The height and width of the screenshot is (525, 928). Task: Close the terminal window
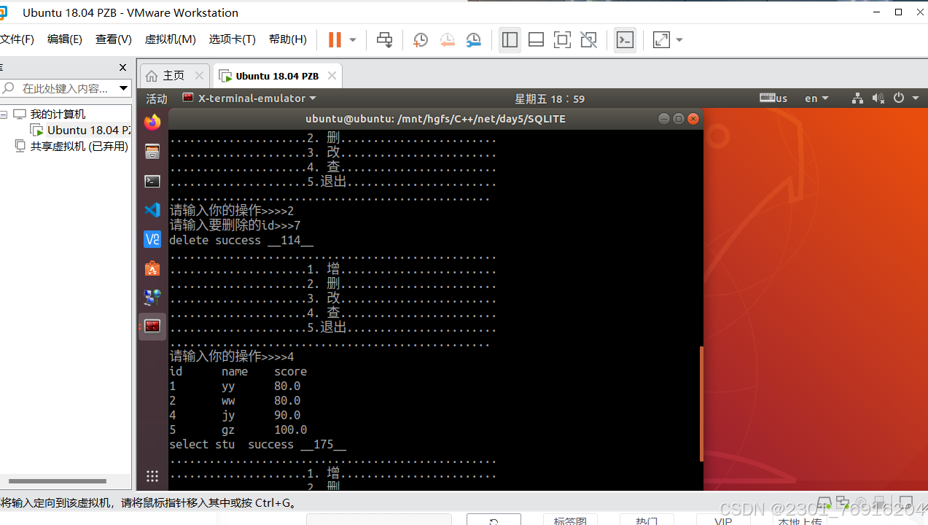tap(693, 119)
